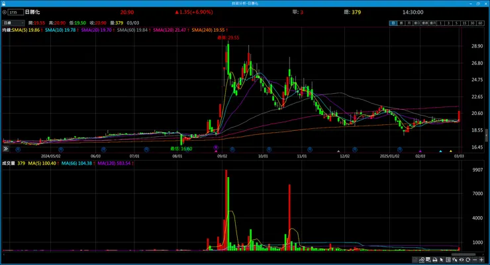Click the leftmost grid icon in bottom toolbar

click(x=415, y=260)
